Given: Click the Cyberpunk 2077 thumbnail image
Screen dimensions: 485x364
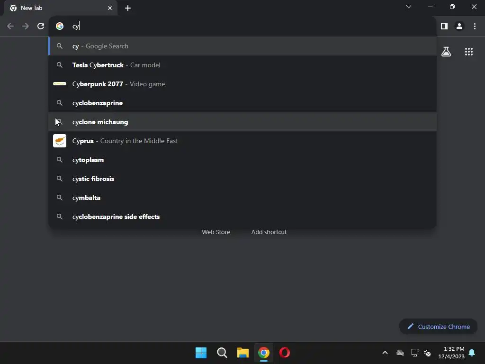Looking at the screenshot, I should point(60,83).
